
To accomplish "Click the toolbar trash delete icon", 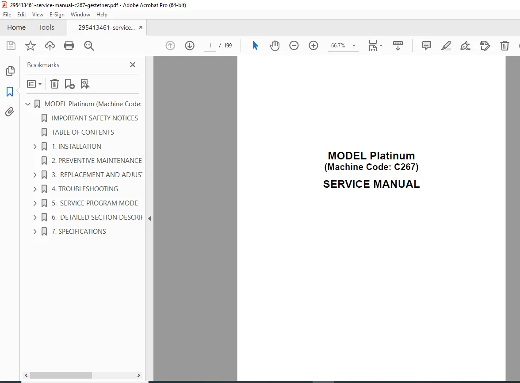I will 505,46.
